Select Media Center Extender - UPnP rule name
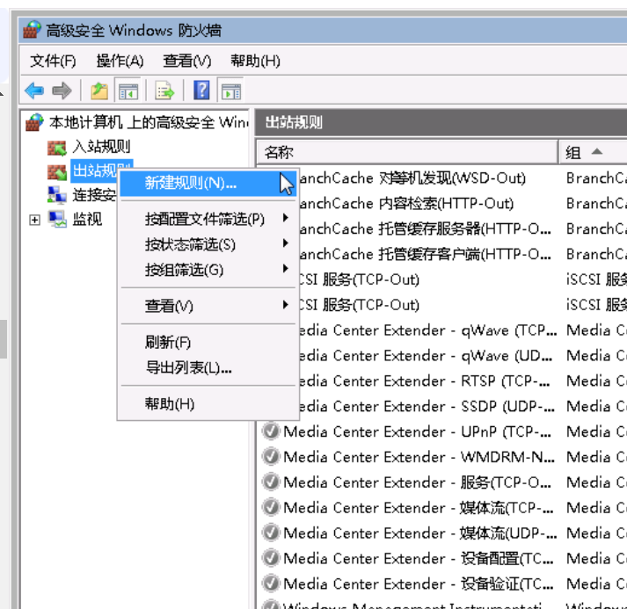Image resolution: width=627 pixels, height=609 pixels. point(418,431)
